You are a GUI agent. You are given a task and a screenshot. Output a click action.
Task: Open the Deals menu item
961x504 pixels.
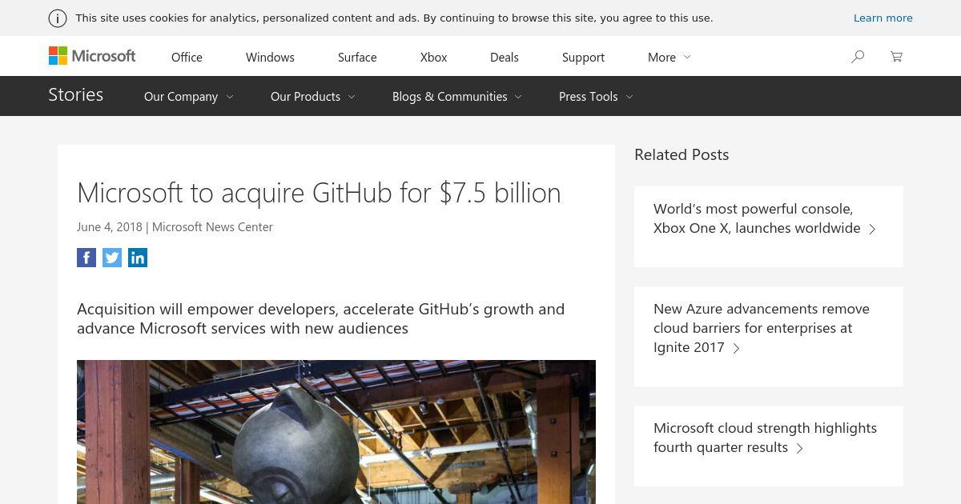[505, 57]
